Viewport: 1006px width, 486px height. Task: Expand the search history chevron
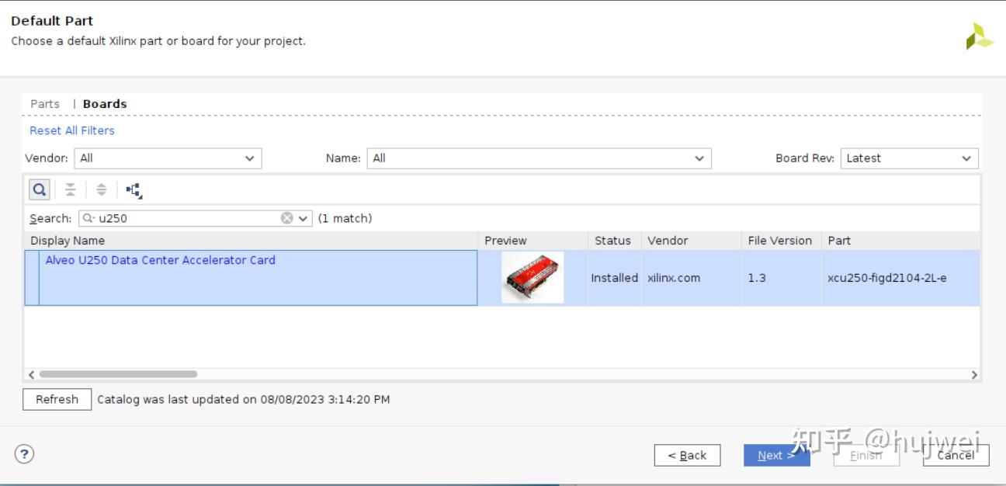pyautogui.click(x=303, y=218)
